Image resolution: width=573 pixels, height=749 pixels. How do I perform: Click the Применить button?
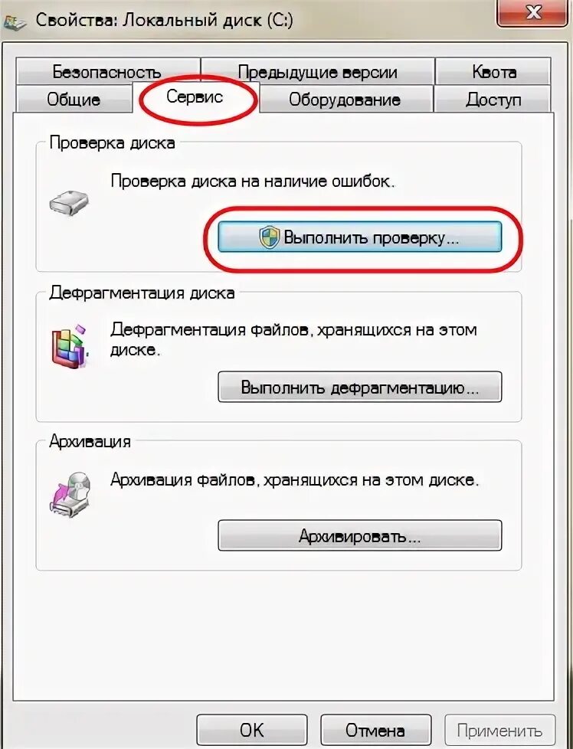500,731
